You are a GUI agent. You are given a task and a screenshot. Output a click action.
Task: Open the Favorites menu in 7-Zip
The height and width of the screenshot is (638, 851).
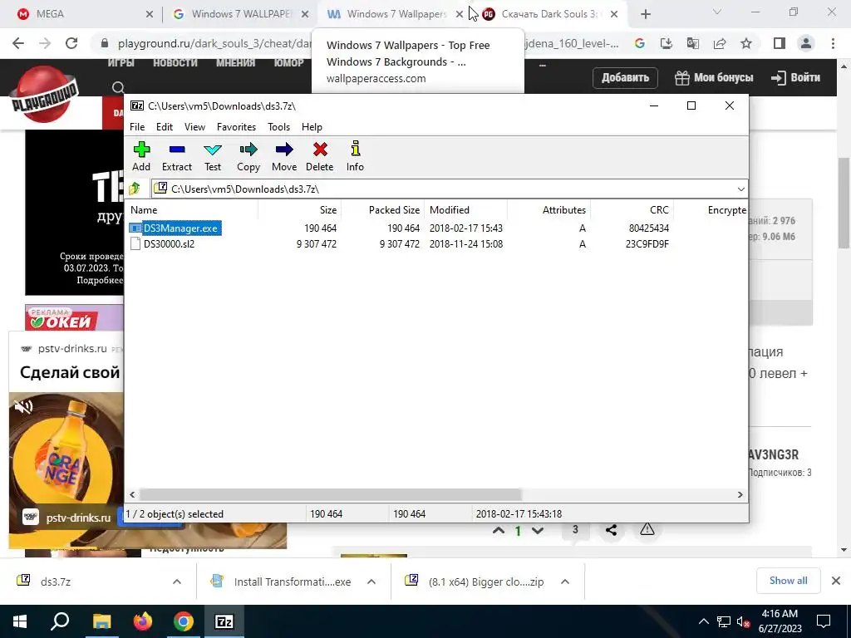236,127
